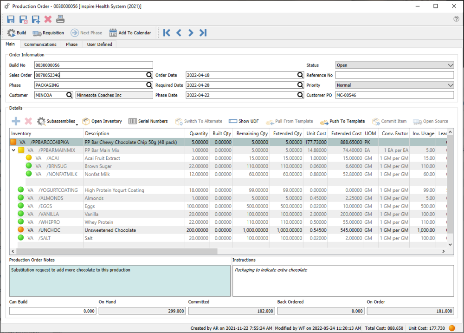Collapse the PPBARMAINMIX tree row
The height and width of the screenshot is (333, 464).
click(13, 150)
